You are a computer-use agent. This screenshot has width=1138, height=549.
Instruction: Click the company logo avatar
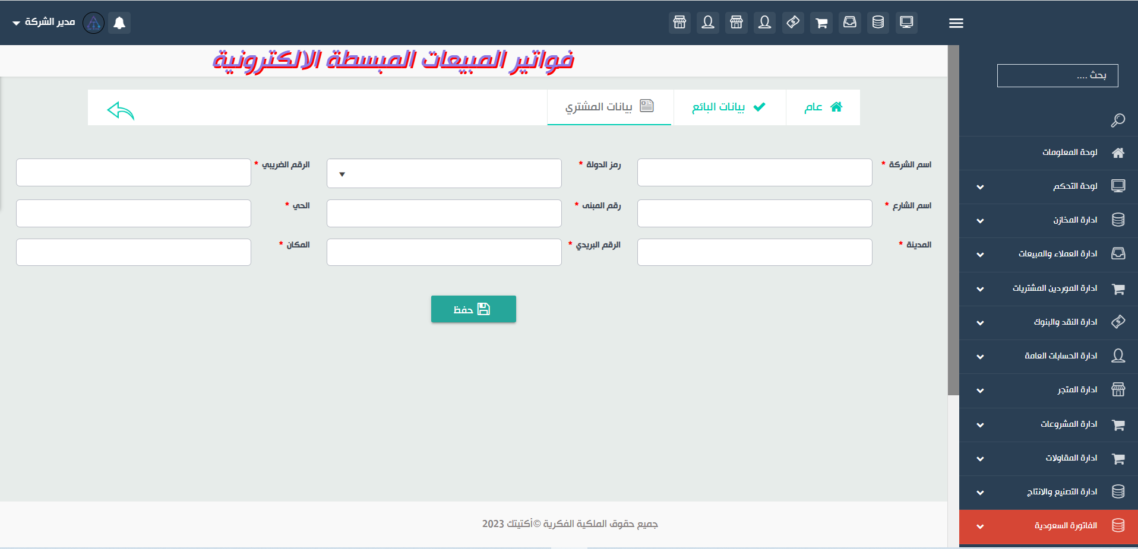click(x=93, y=23)
